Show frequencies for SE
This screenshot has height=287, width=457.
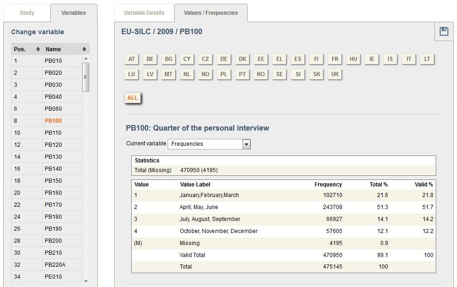click(x=279, y=74)
